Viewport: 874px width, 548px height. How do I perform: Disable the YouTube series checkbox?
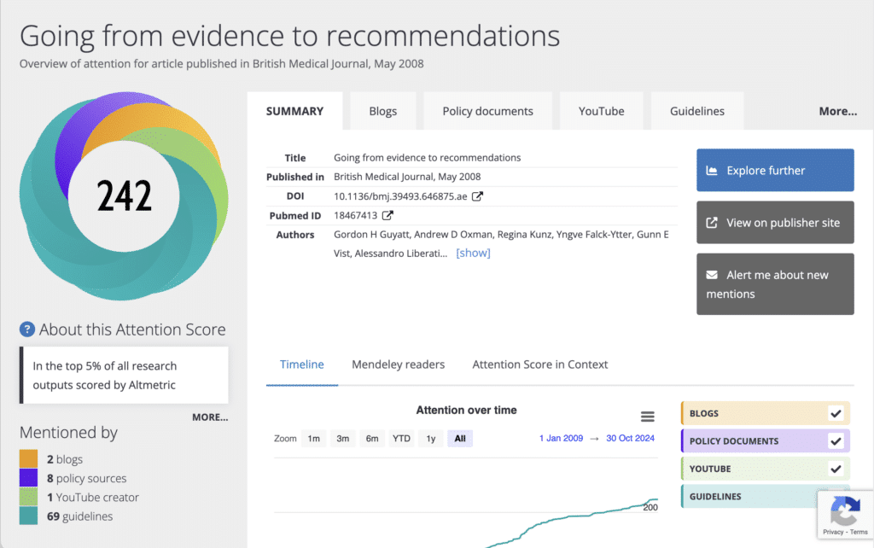(836, 469)
